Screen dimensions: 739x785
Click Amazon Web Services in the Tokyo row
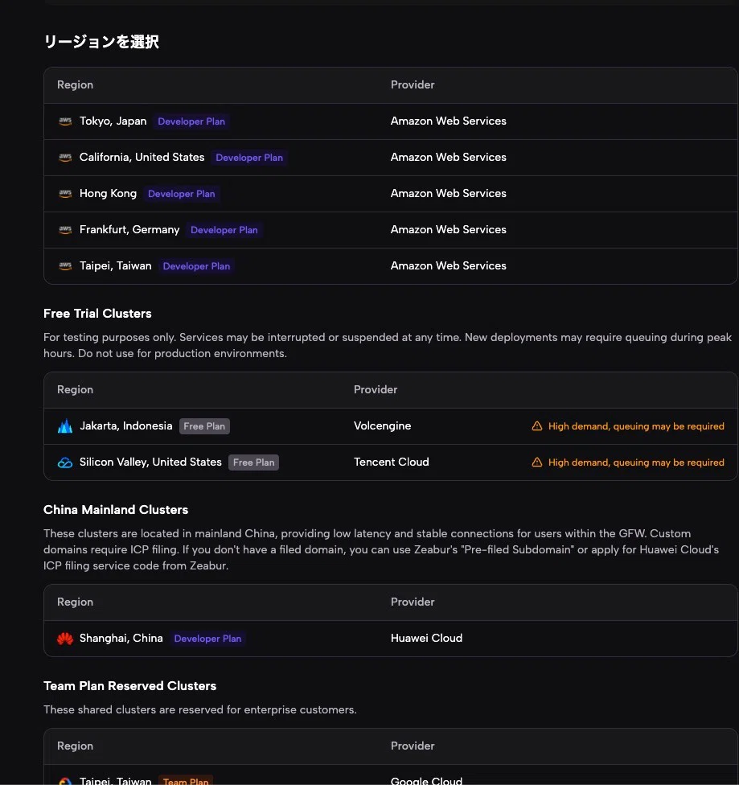pos(448,121)
